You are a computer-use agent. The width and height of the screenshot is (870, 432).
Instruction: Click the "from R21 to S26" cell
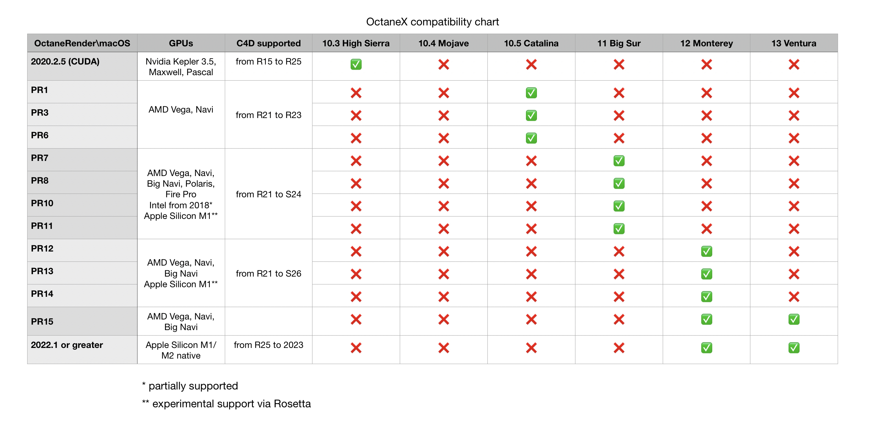pos(268,273)
